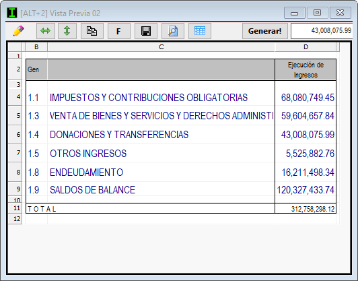Viewport: 358px width, 281px height.
Task: Select column C header
Action: 162,47
